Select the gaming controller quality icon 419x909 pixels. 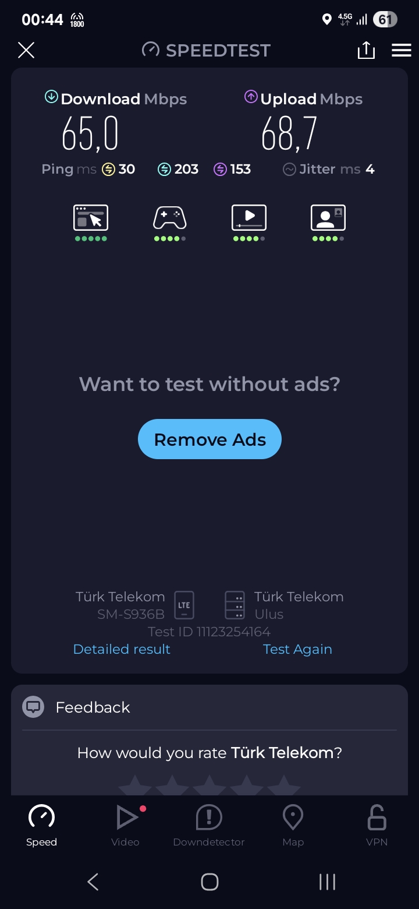tap(169, 218)
